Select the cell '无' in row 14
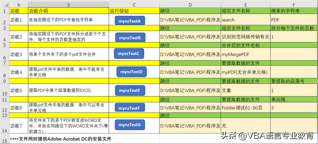Viewport: 318px width, 144px height. (246, 126)
